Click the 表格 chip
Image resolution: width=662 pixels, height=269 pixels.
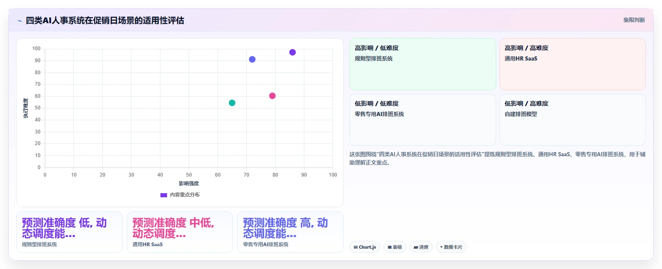[x=395, y=247]
